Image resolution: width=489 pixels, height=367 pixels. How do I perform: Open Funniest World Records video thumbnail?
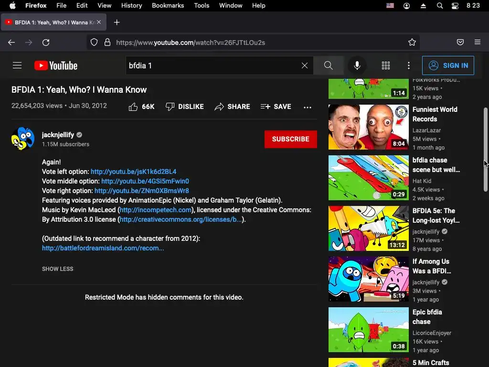coord(368,127)
